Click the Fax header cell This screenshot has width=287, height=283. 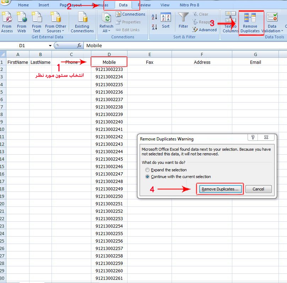[x=150, y=62]
